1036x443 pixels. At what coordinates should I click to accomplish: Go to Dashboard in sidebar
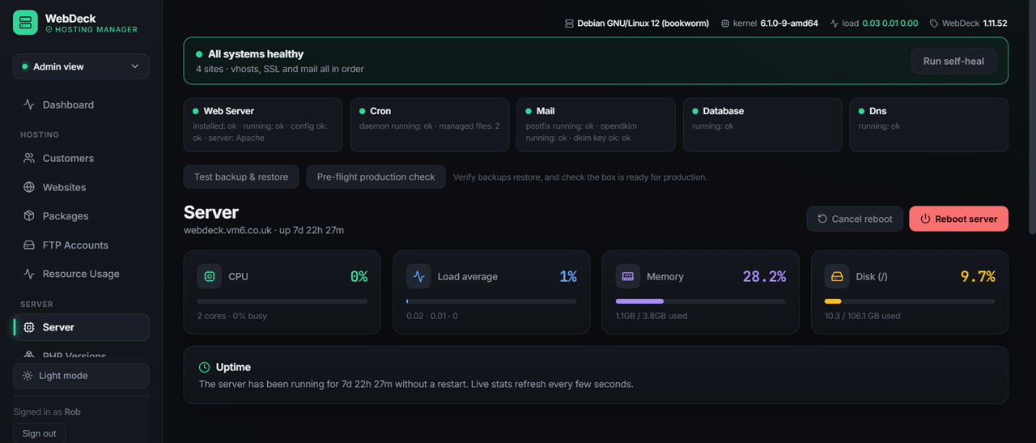[81, 104]
